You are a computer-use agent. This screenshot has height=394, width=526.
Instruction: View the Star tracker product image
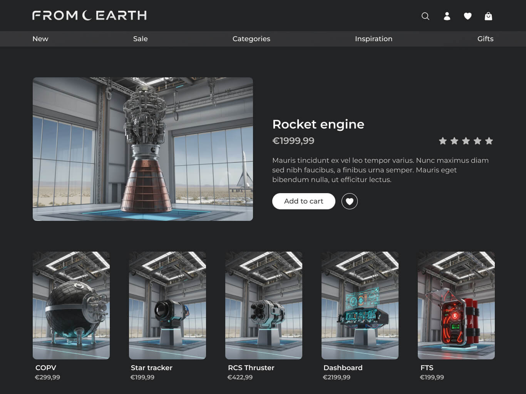168,305
